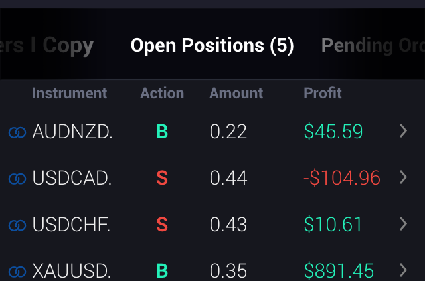Click the green B badge for AUDNZD

pyautogui.click(x=162, y=132)
